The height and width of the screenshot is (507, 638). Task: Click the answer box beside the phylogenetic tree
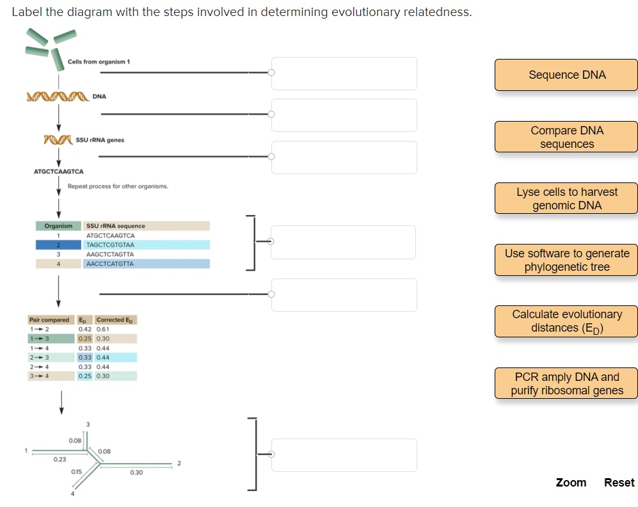click(x=344, y=455)
